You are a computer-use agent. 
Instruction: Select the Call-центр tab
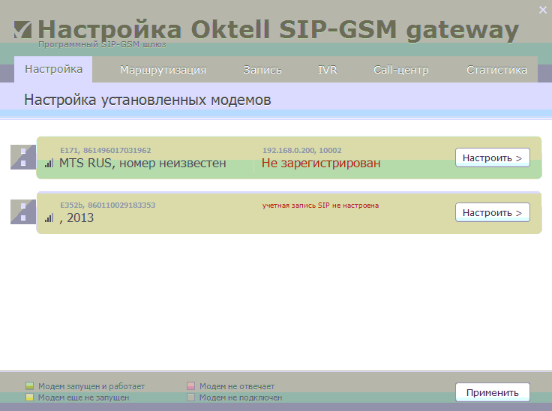[401, 70]
